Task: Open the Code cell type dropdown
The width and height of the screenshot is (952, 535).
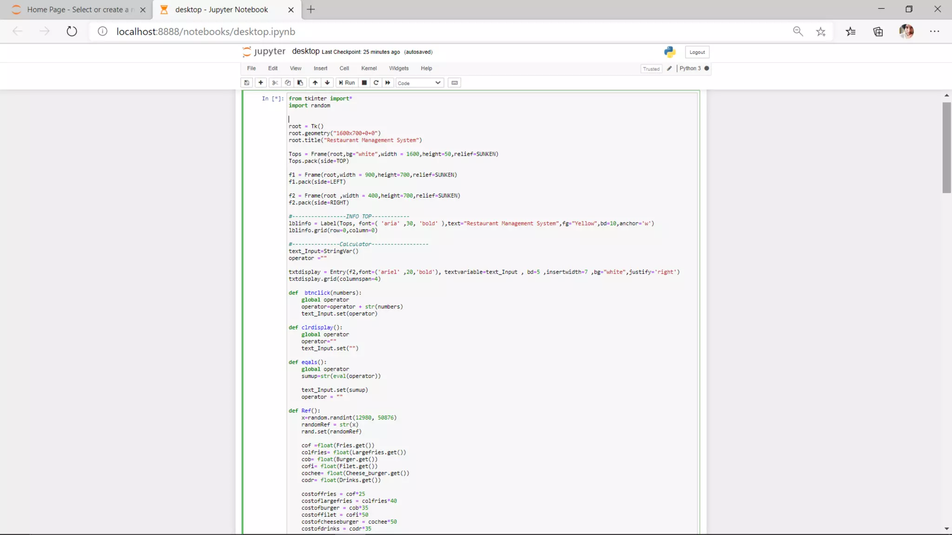Action: pos(419,83)
